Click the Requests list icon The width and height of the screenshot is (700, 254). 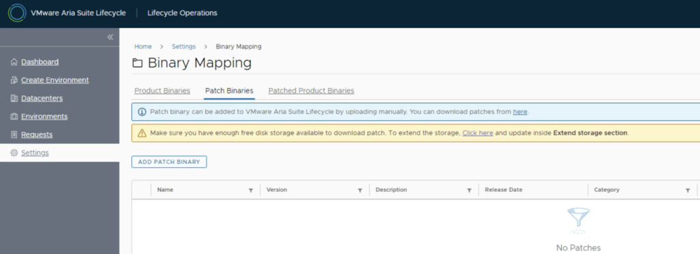pos(14,135)
